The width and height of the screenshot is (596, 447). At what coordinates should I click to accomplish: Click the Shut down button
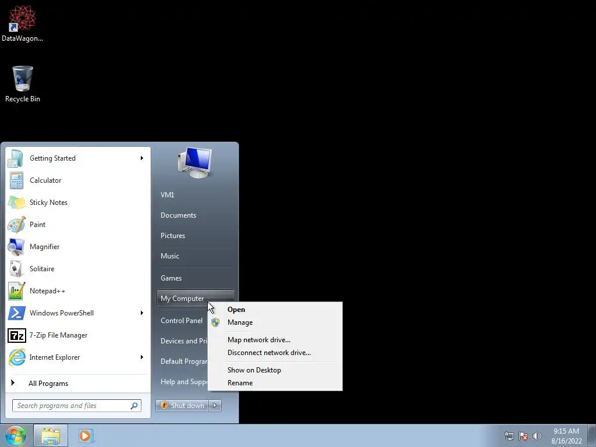(x=182, y=406)
